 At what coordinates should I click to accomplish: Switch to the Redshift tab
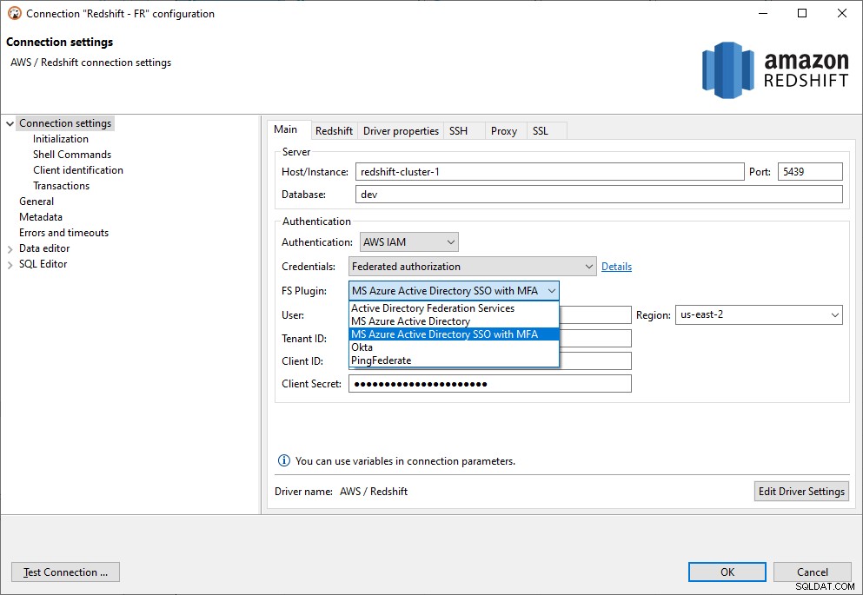click(334, 131)
